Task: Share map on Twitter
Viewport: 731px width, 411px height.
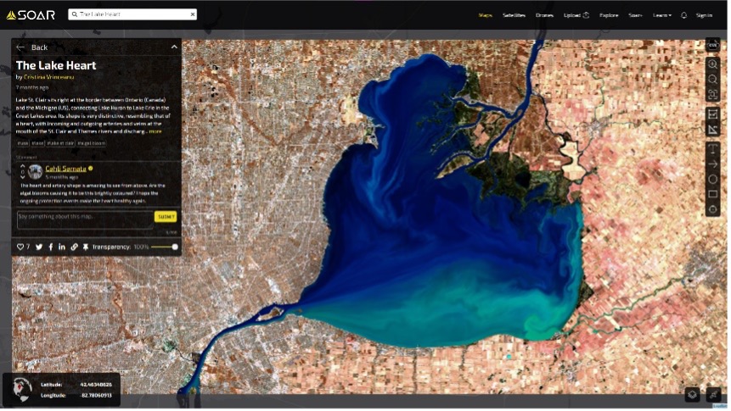Action: tap(39, 247)
